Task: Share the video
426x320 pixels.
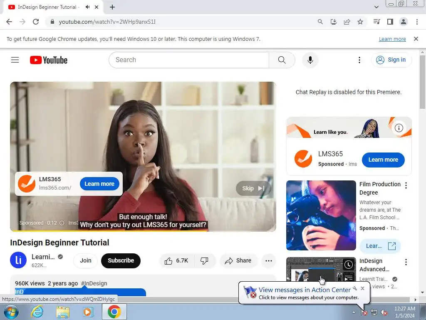Action: pyautogui.click(x=238, y=261)
